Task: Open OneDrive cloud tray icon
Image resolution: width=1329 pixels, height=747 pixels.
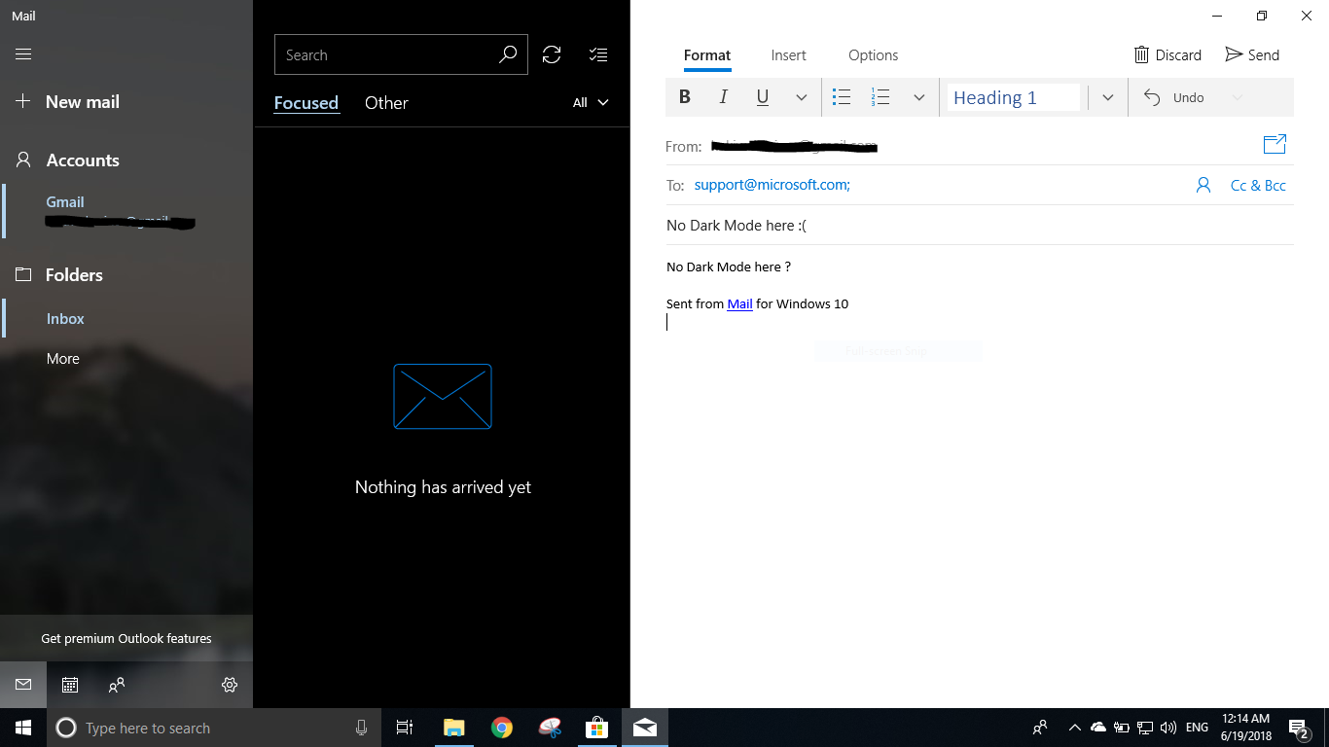Action: [1098, 728]
